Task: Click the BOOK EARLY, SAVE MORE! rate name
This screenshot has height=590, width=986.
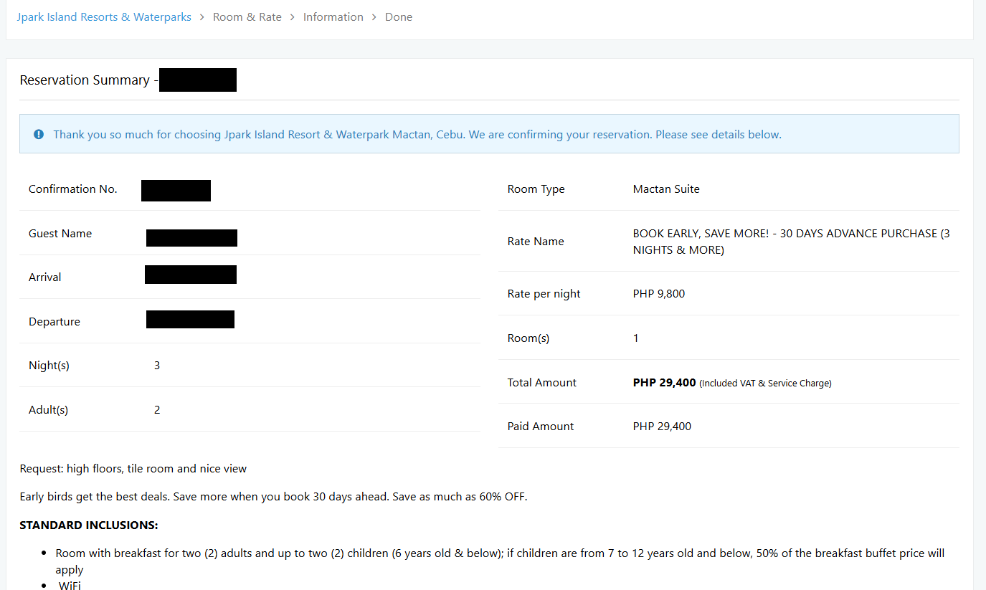Action: coord(792,242)
